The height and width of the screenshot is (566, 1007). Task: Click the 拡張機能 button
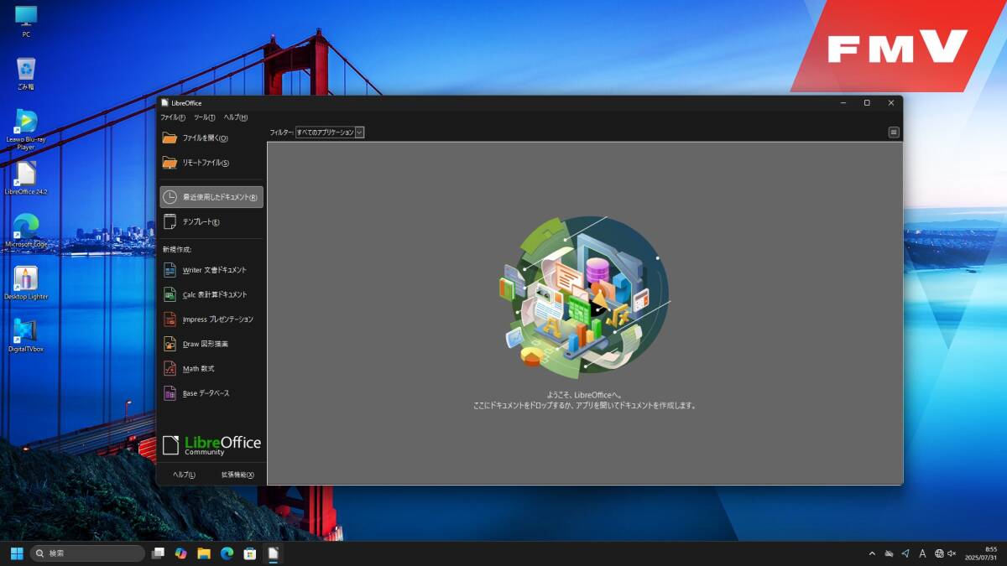237,475
